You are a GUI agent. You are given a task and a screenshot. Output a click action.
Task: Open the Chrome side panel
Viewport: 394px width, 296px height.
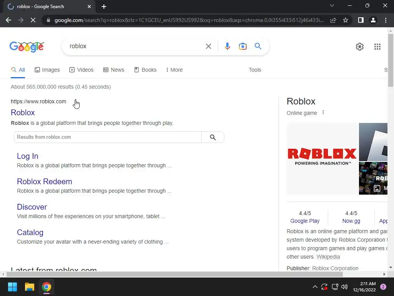[361, 20]
